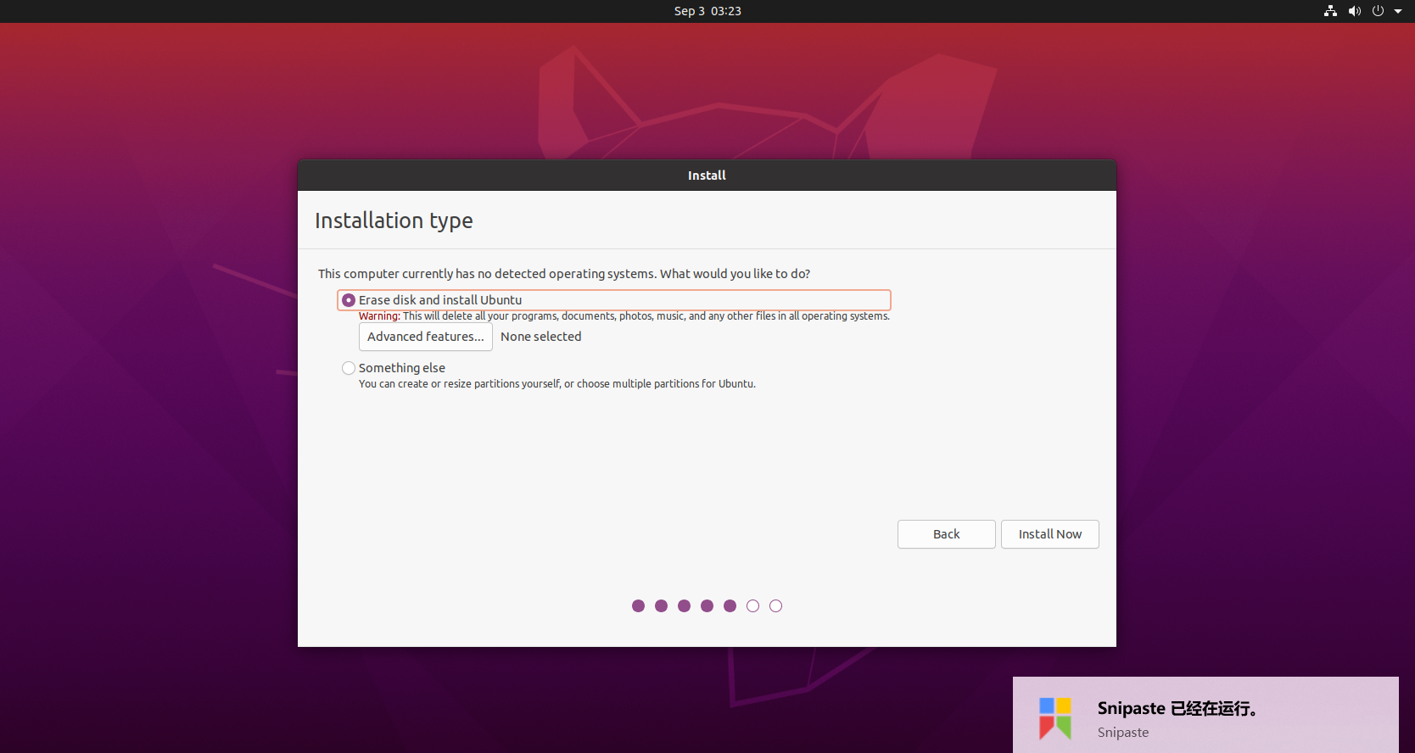Viewport: 1415px width, 753px height.
Task: Click the power icon in top bar
Action: pyautogui.click(x=1378, y=11)
